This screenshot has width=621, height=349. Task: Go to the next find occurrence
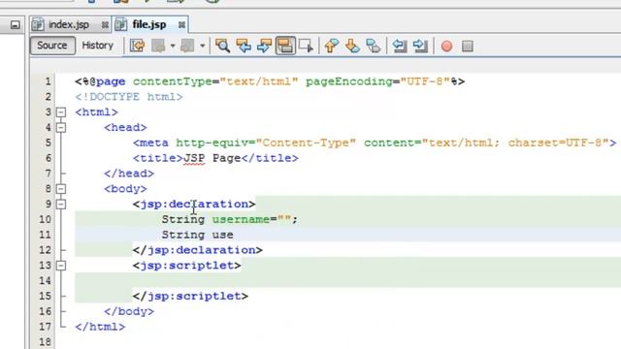point(264,46)
